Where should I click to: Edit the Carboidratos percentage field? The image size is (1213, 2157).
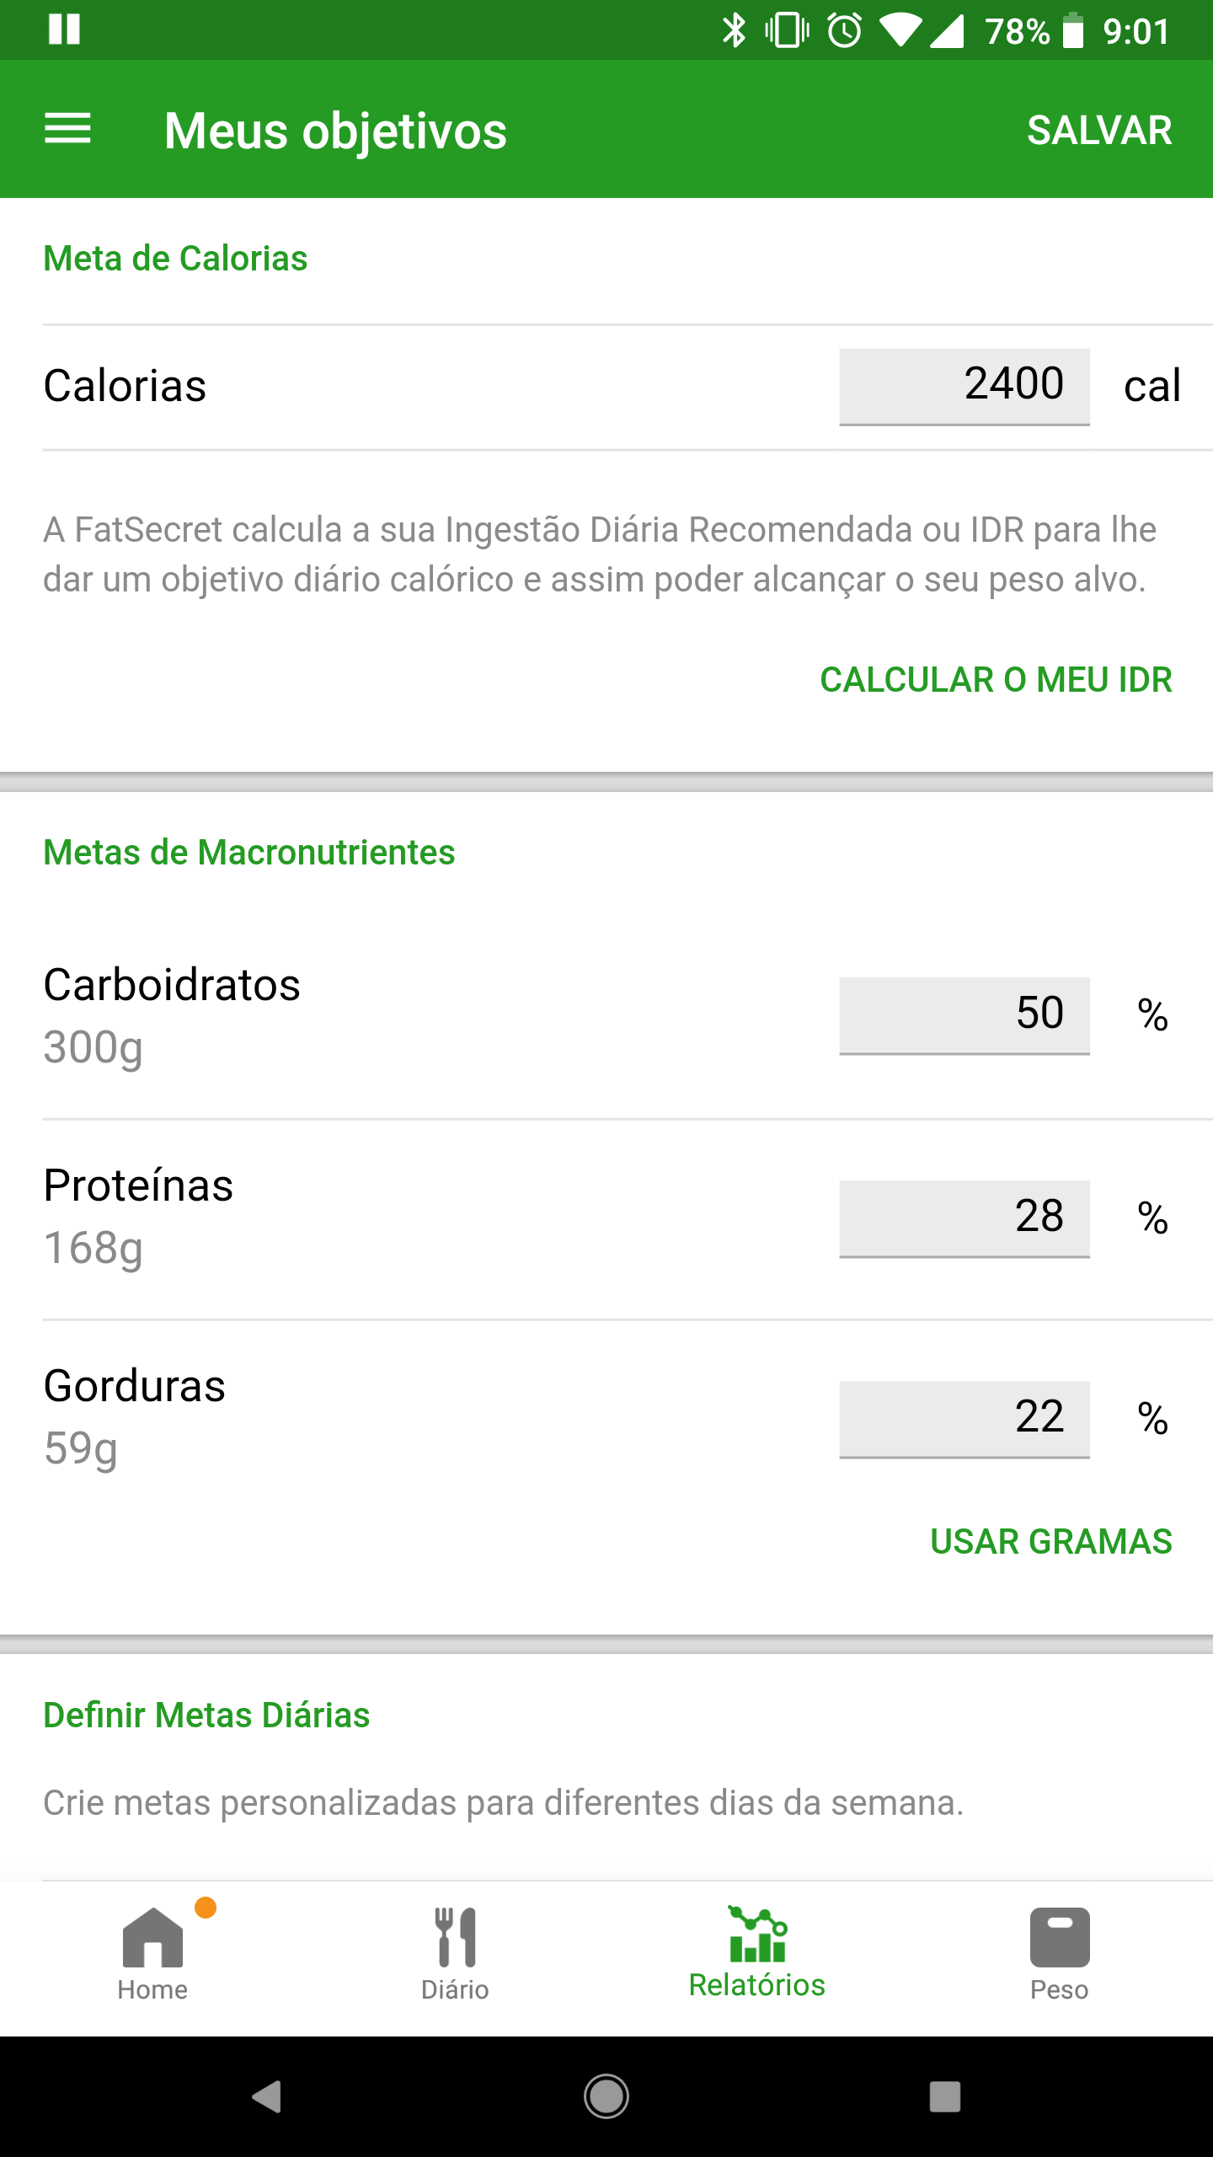(965, 1014)
